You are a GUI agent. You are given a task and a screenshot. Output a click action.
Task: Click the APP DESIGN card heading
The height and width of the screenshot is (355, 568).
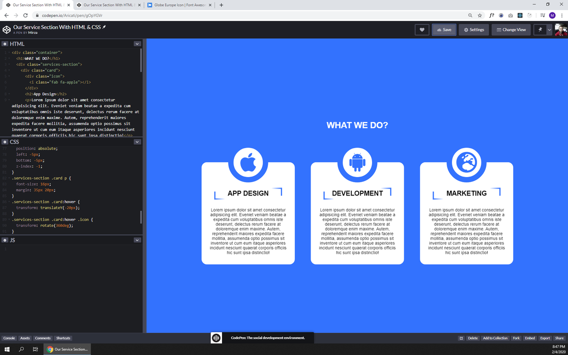pyautogui.click(x=248, y=193)
